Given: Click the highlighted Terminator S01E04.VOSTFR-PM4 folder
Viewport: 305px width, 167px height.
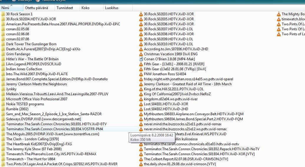Looking at the screenshot, I should [x=54, y=129].
